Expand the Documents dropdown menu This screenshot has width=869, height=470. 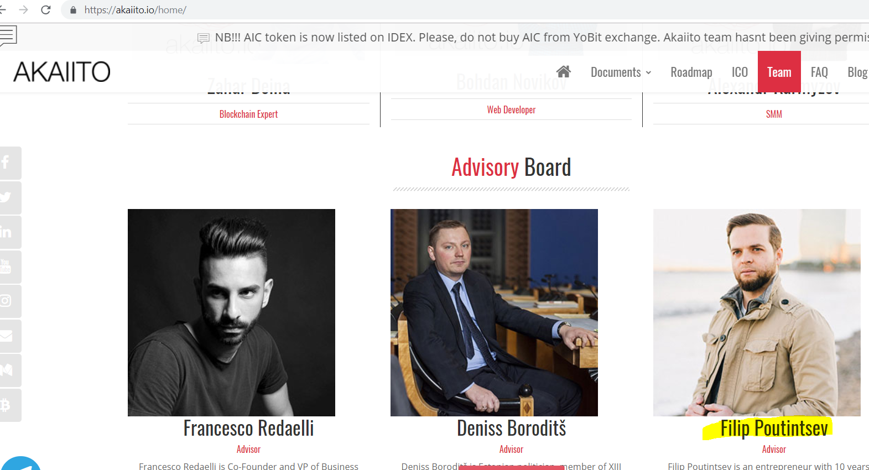point(621,72)
